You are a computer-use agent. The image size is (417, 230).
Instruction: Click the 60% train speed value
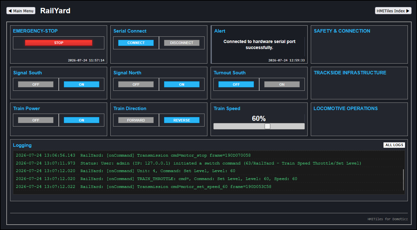pyautogui.click(x=259, y=119)
